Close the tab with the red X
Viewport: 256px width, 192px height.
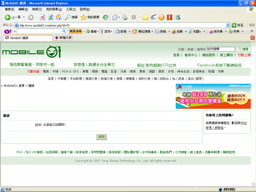252,38
